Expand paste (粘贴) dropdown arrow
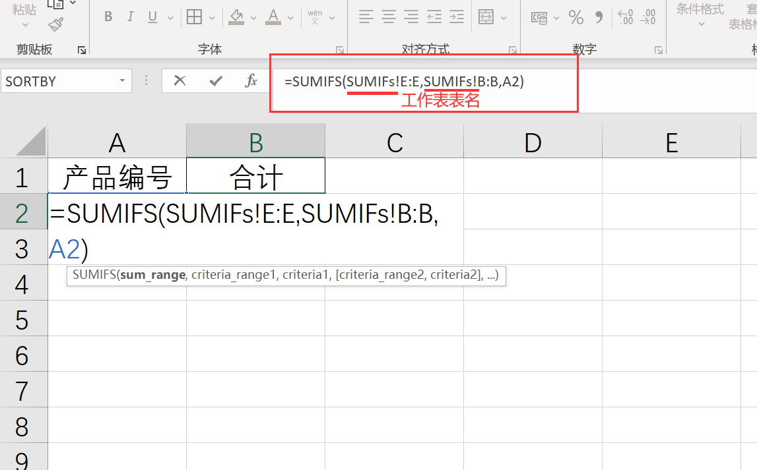Viewport: 757px width, 470px height. [25, 24]
